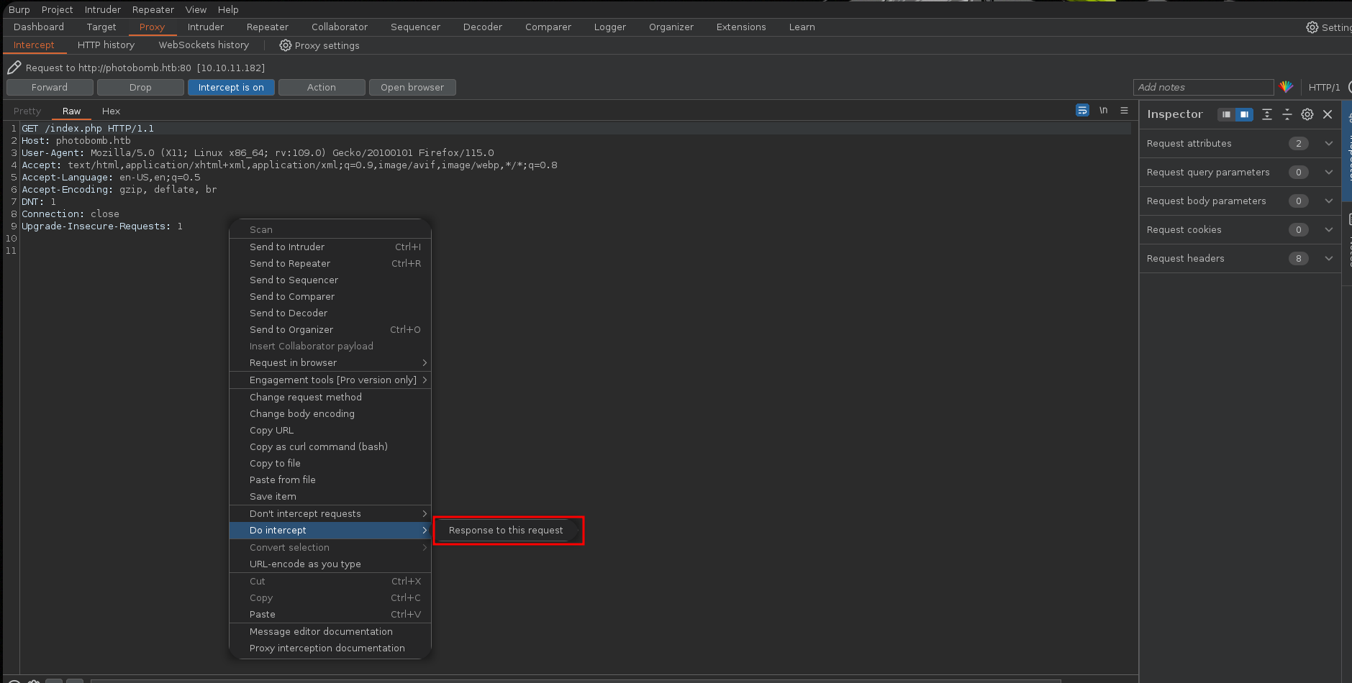
Task: Switch Inspector to left-side docked layout
Action: tap(1226, 114)
